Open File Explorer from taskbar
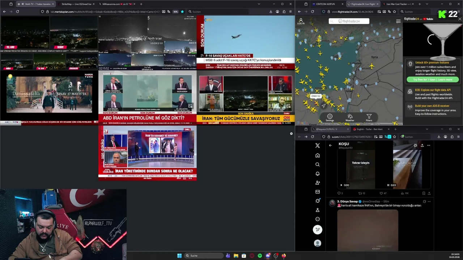463x260 pixels. [236, 256]
